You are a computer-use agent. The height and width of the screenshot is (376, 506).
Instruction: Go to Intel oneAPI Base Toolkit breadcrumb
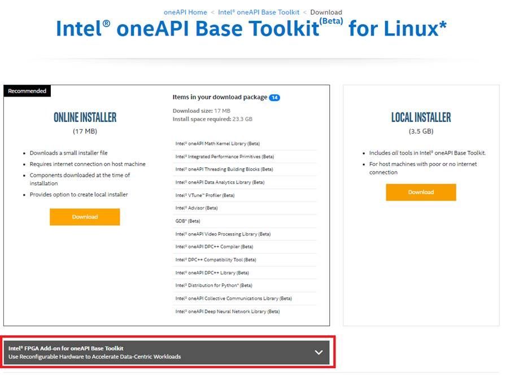click(259, 12)
